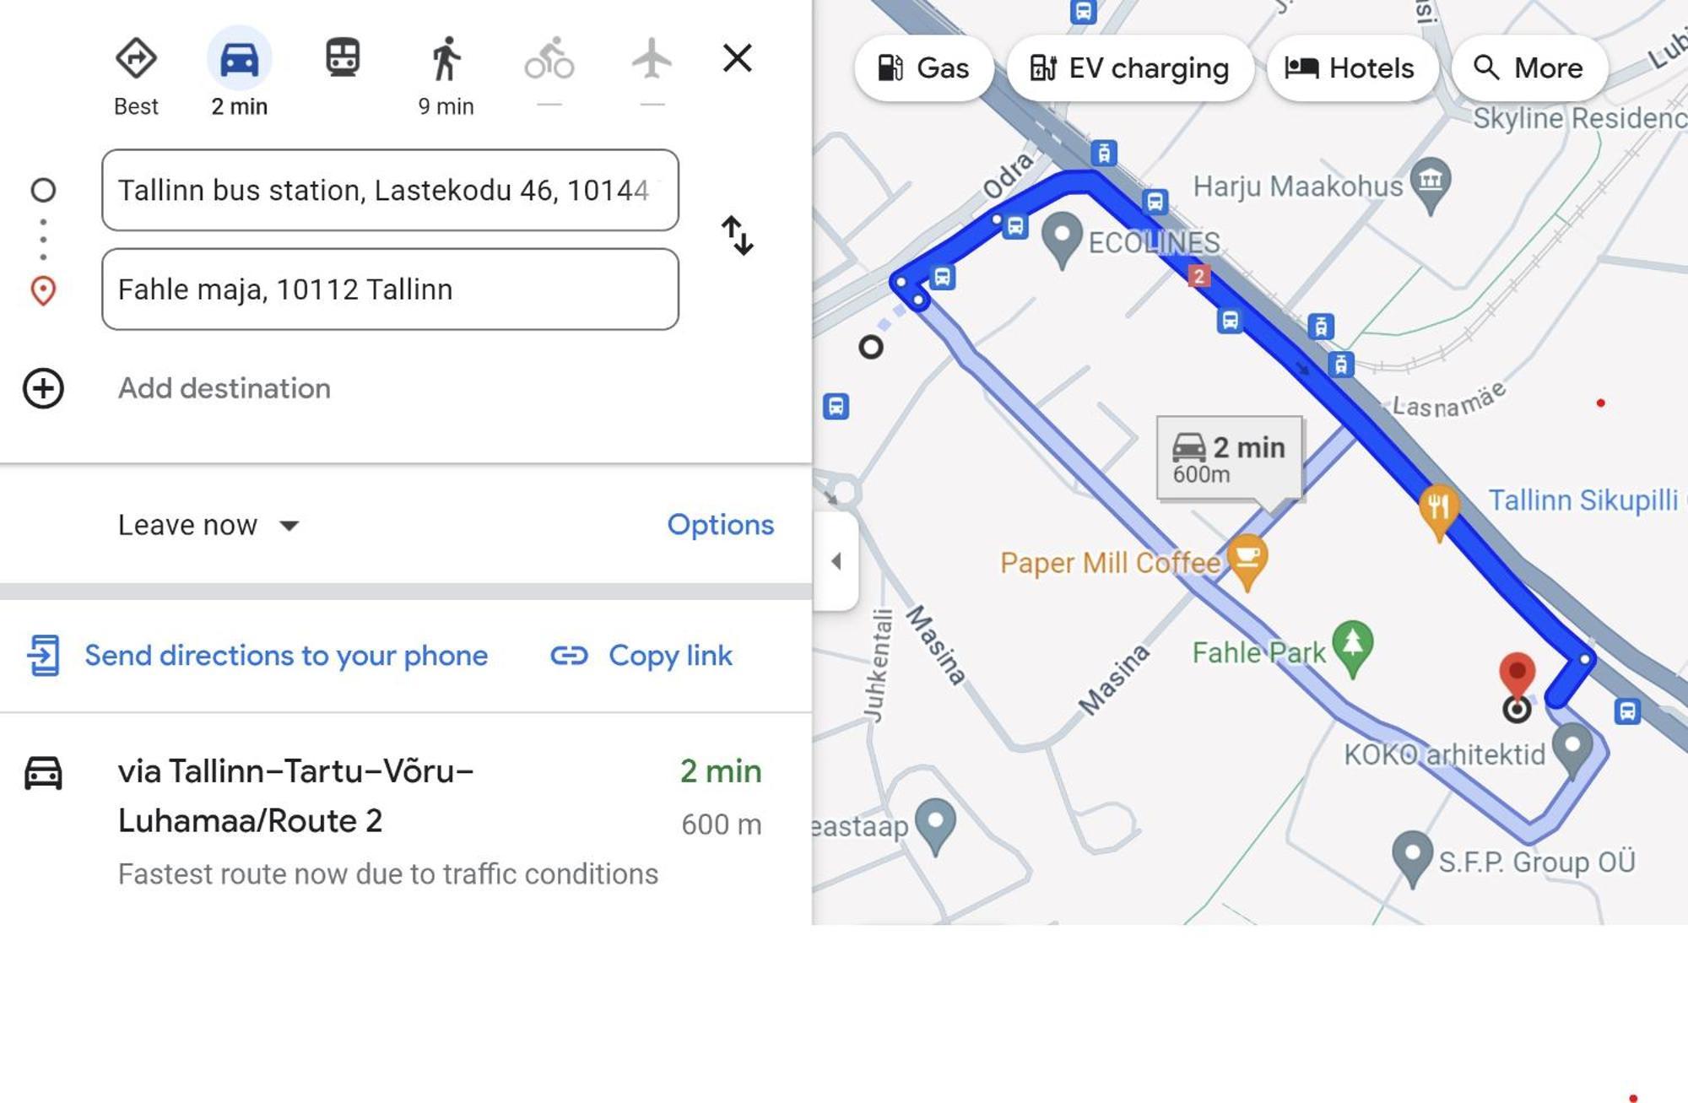Screen dimensions: 1688x1103
Task: Edit the Tallinn bus station origin field
Action: (x=390, y=190)
